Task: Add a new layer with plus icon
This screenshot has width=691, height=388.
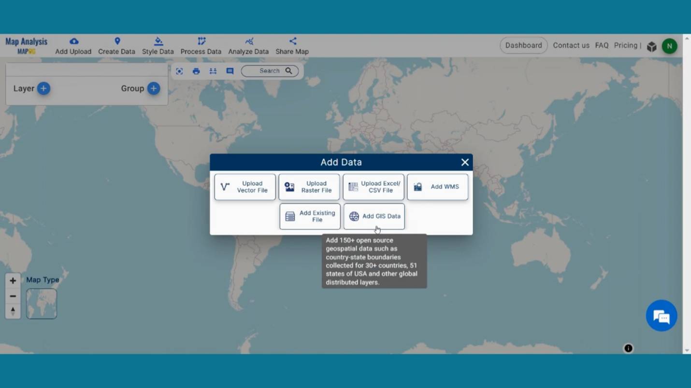Action: [43, 88]
